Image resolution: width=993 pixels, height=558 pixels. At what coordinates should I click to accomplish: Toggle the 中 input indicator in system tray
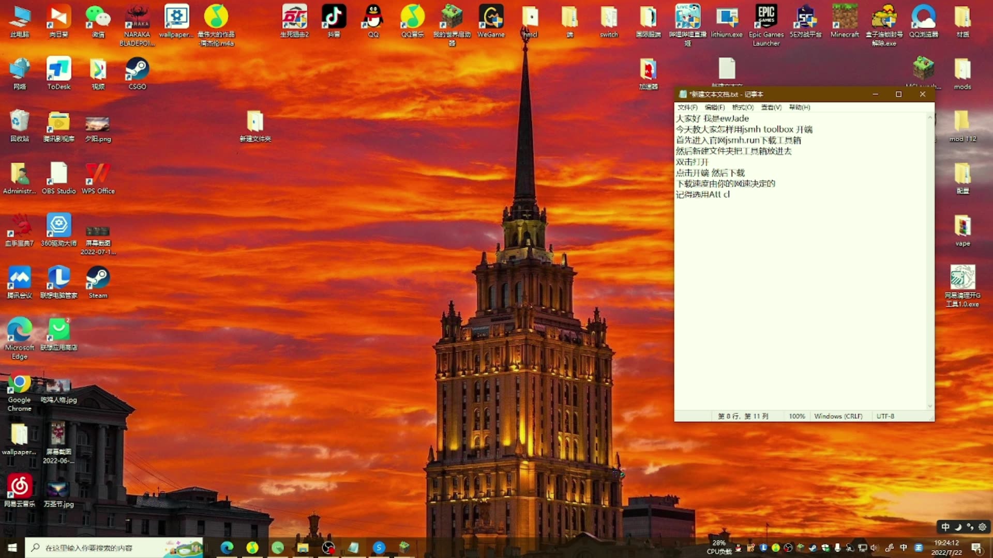click(904, 548)
